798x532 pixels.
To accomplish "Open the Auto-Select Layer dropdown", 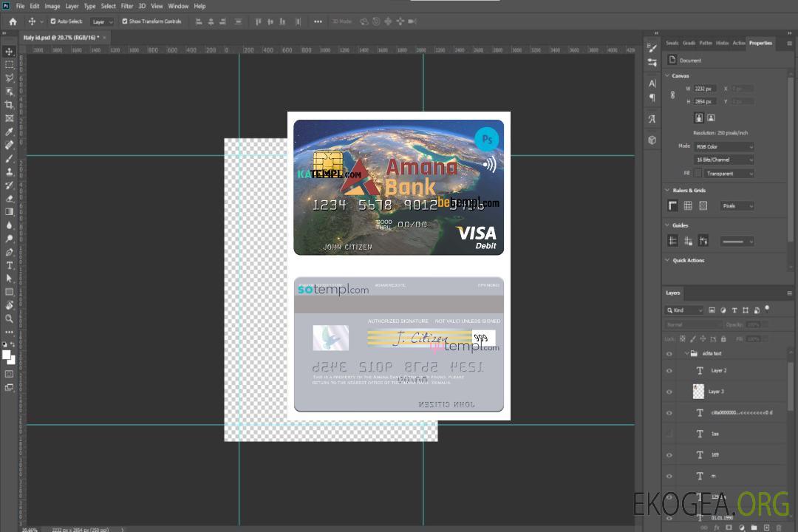I will [x=102, y=21].
